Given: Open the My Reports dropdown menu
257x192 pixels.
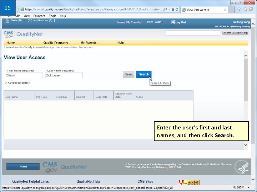Looking at the screenshot, I should [x=90, y=43].
